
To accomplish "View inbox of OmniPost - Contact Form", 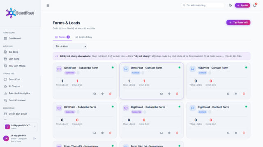I will [161, 94].
